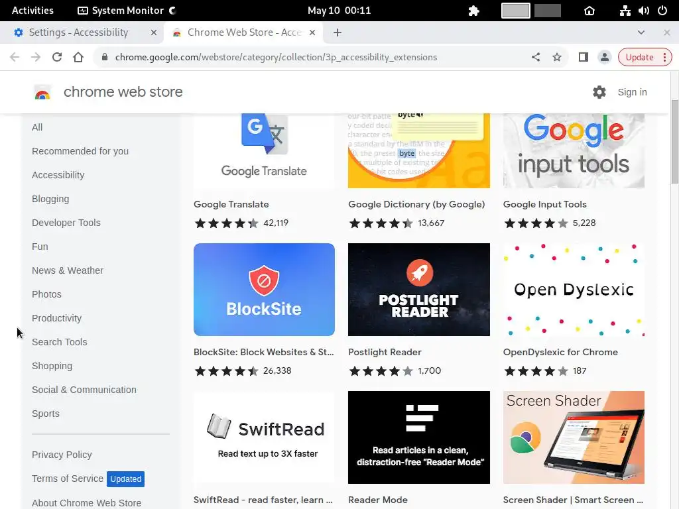Open the browser home page icon
Image resolution: width=679 pixels, height=509 pixels.
pyautogui.click(x=78, y=57)
